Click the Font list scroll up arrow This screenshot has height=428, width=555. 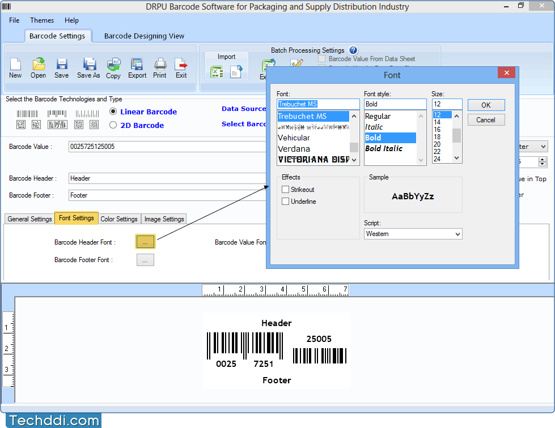[354, 116]
